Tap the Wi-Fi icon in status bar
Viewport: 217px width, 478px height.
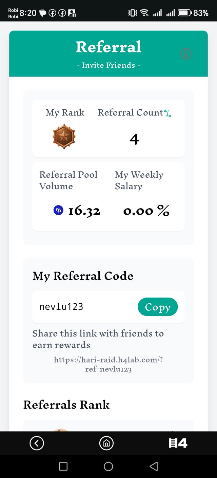[144, 13]
